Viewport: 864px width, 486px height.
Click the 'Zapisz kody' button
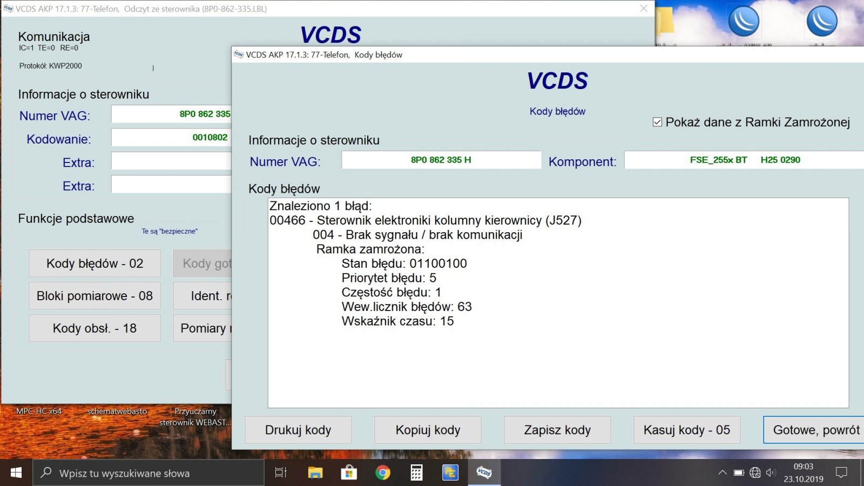click(x=557, y=430)
